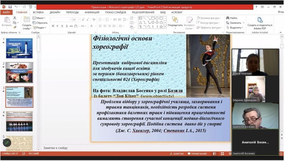Click the Create slide icon
The image size is (285, 161).
(27, 20)
